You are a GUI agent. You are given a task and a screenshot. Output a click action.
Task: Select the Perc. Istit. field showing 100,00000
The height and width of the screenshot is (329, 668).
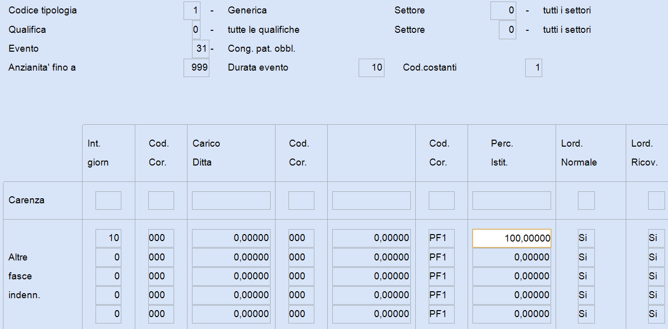pyautogui.click(x=512, y=238)
